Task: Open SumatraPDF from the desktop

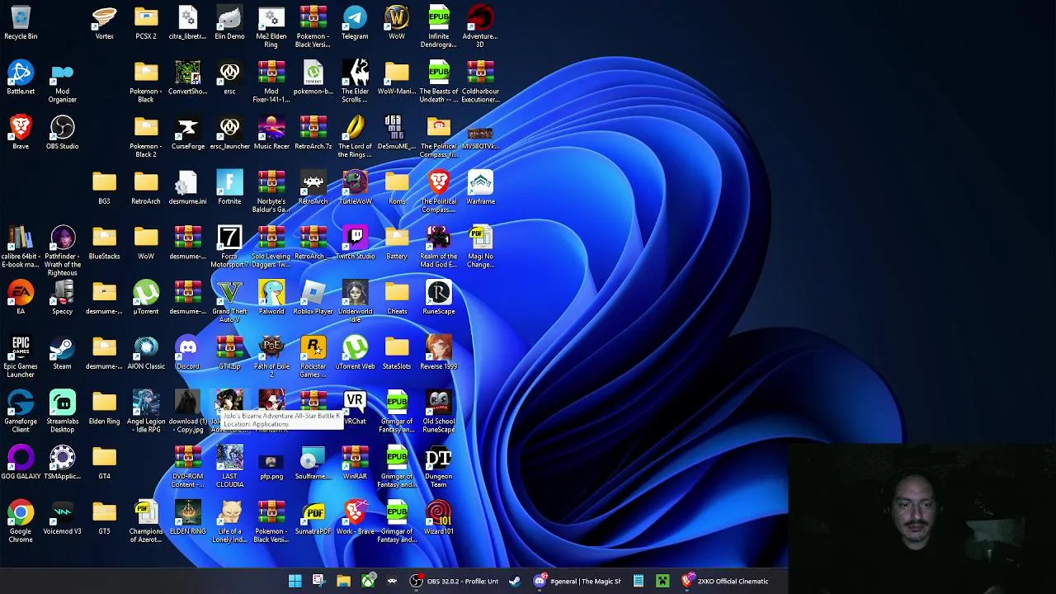Action: tap(313, 518)
